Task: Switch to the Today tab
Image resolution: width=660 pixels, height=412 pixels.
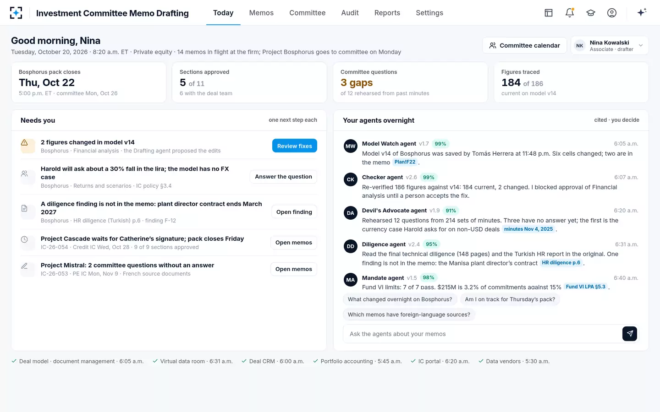Action: (223, 13)
